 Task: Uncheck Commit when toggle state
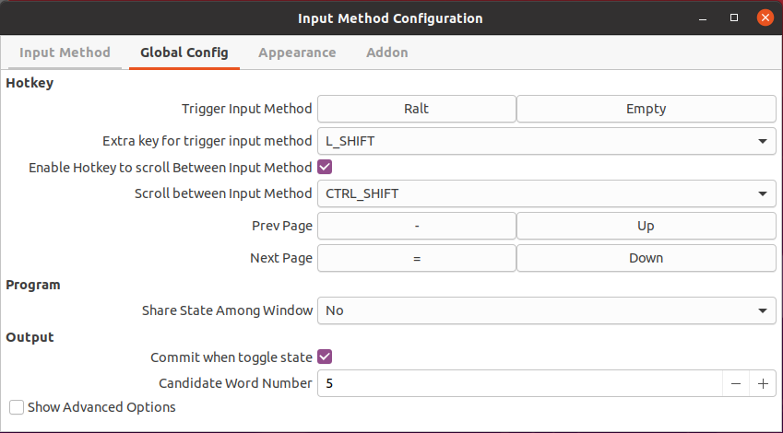point(325,357)
